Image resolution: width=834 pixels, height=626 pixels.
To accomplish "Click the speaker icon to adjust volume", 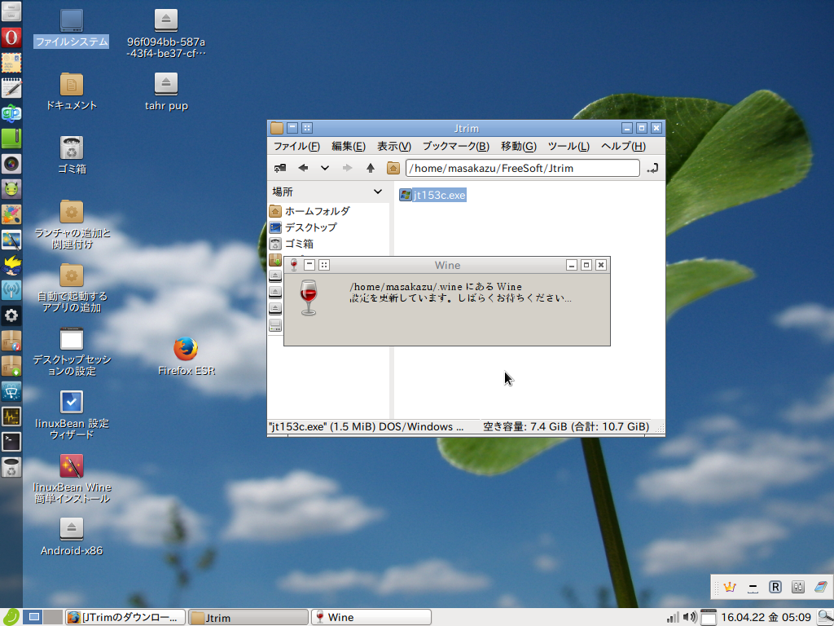I will tap(689, 617).
